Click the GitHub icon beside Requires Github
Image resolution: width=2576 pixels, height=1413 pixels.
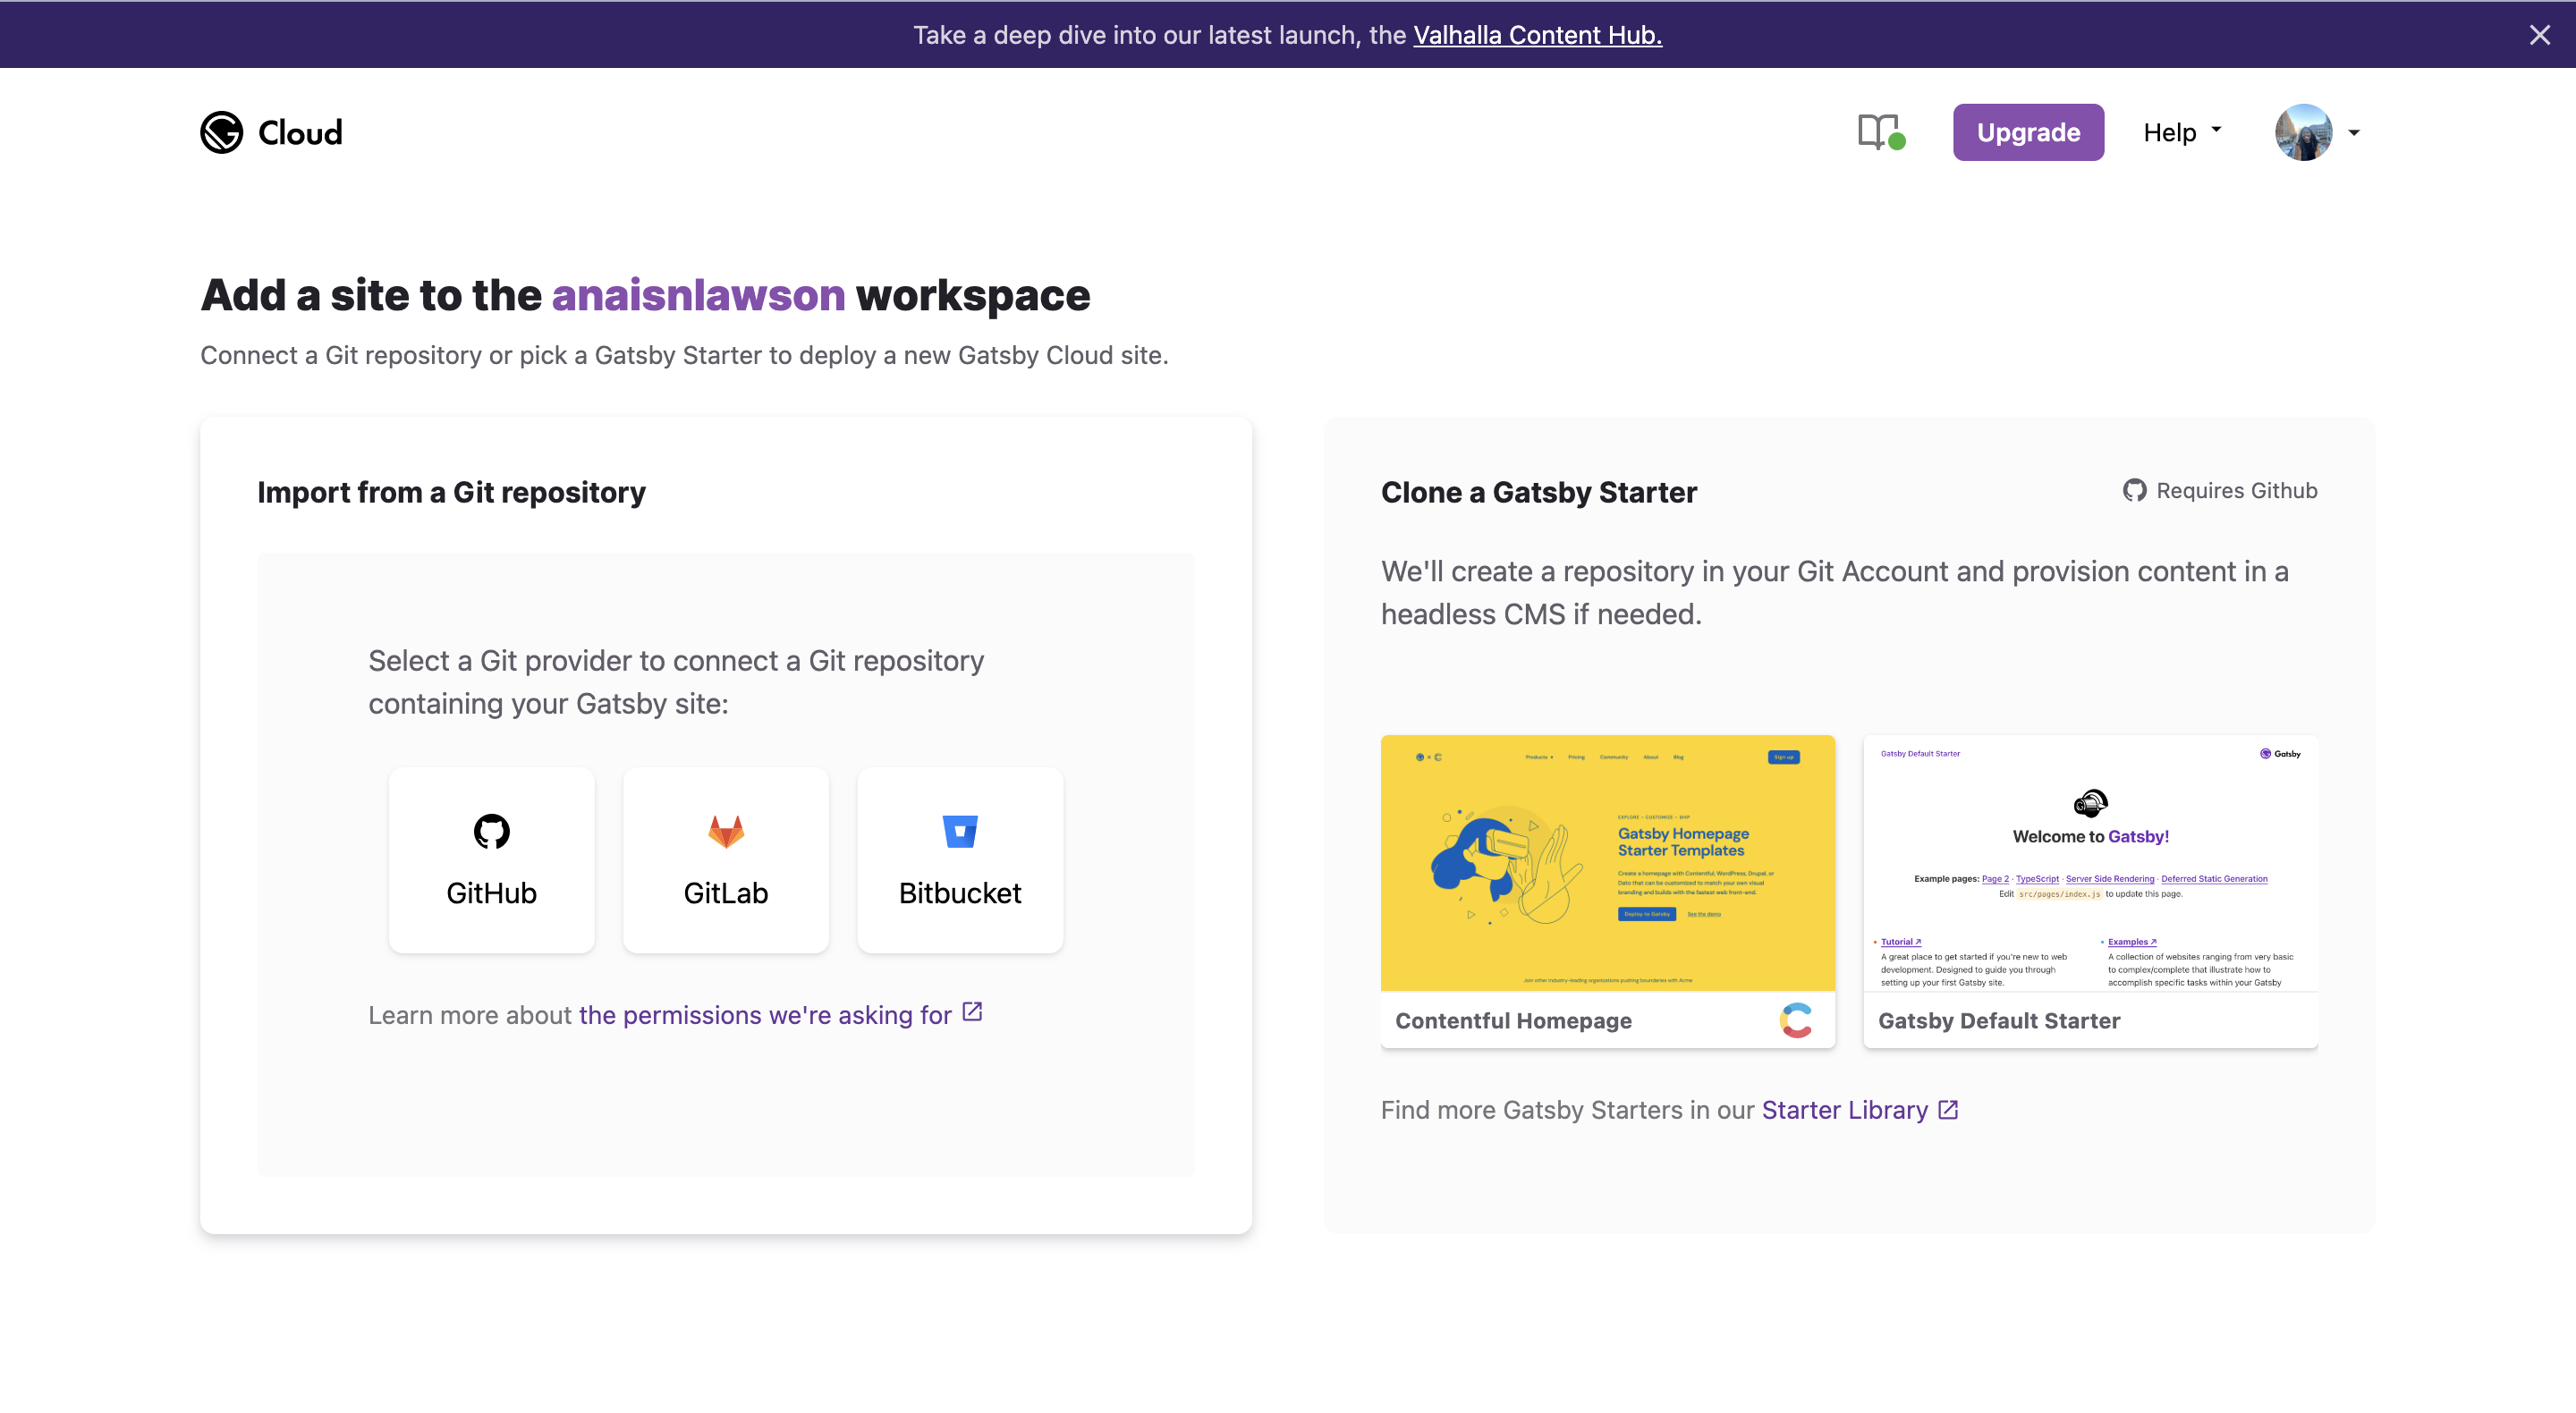(2135, 491)
